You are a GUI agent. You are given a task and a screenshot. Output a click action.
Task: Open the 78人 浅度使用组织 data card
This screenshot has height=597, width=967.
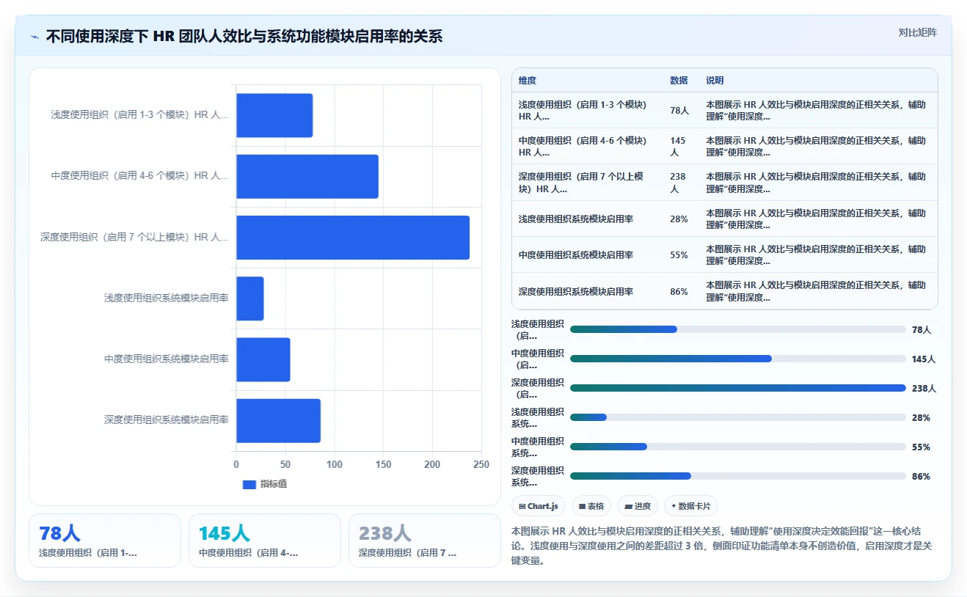[x=105, y=541]
